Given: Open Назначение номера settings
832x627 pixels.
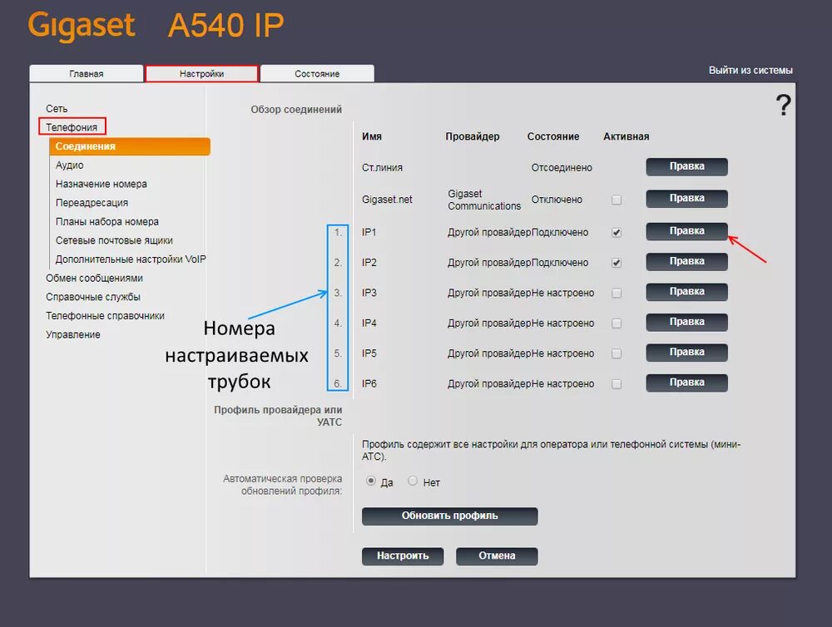Looking at the screenshot, I should pyautogui.click(x=102, y=184).
